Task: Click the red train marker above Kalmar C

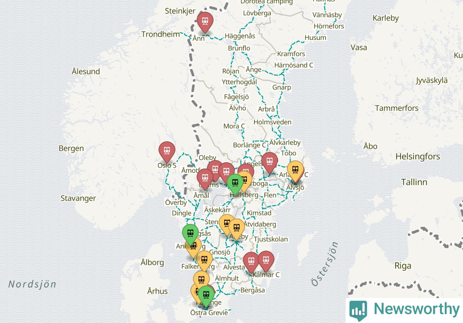Action: click(266, 261)
